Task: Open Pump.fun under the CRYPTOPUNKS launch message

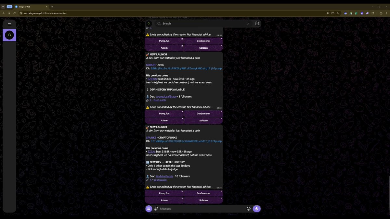Action: click(164, 193)
